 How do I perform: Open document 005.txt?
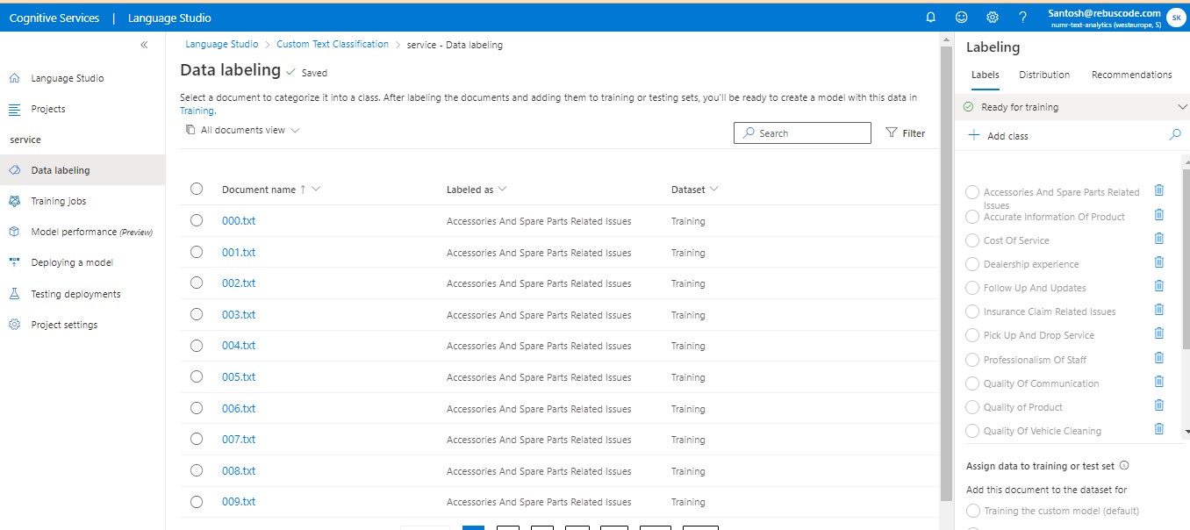(x=238, y=376)
